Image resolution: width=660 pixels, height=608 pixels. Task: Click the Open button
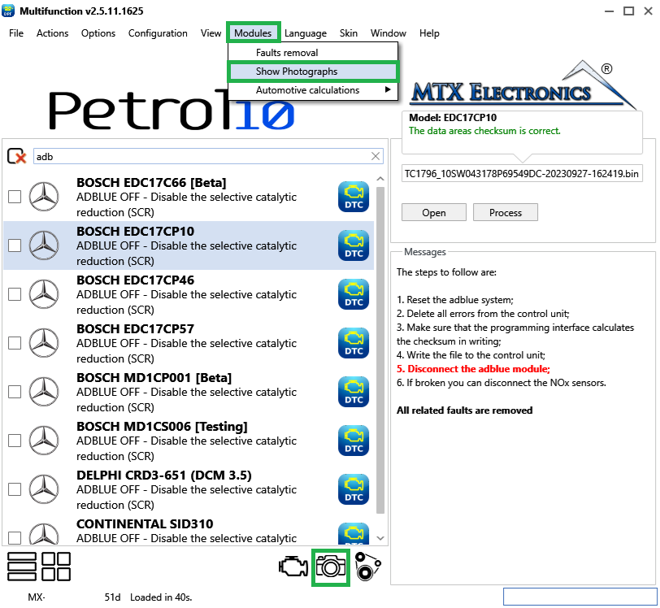[x=434, y=213]
